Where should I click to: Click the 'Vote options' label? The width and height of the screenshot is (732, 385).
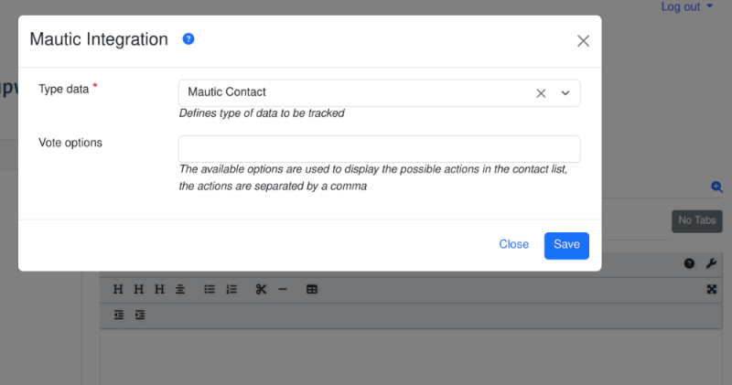[70, 143]
